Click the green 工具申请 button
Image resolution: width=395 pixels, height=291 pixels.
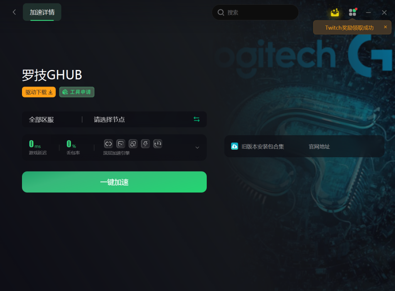tap(77, 92)
